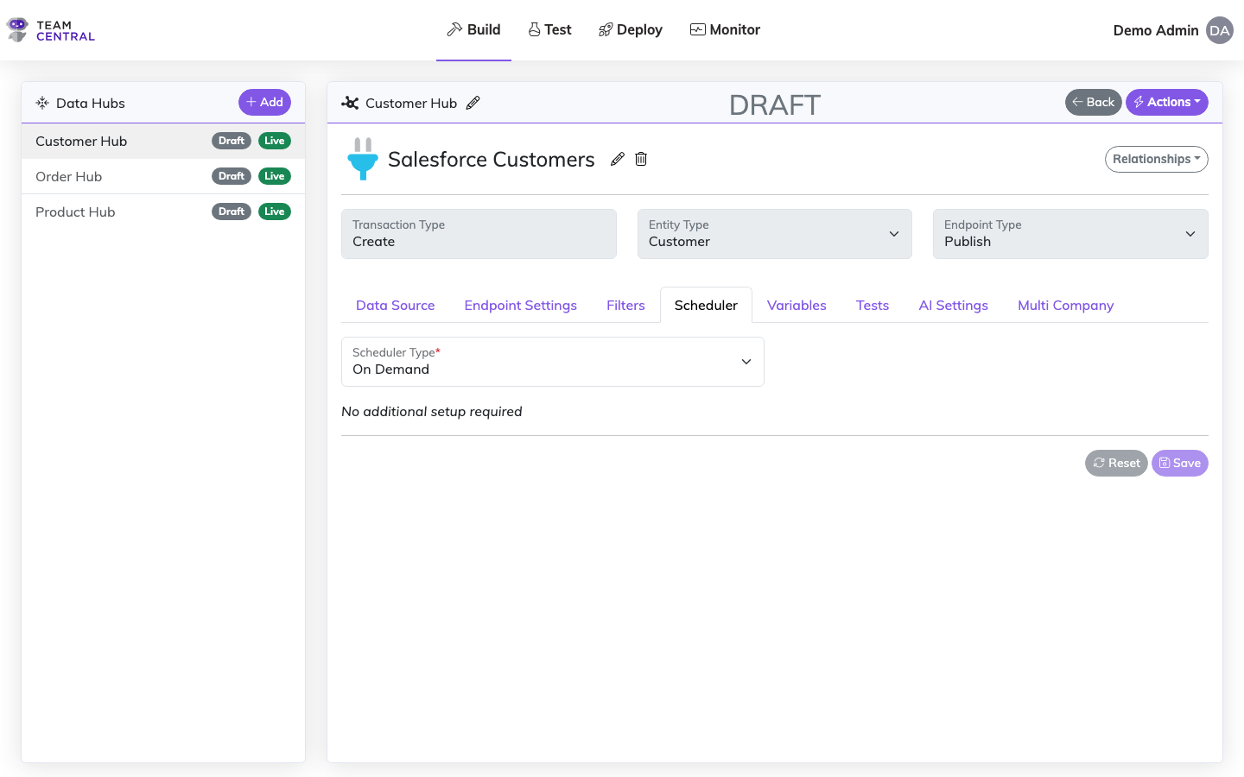
Task: Click the Data Hubs snowflake icon
Action: coord(41,102)
